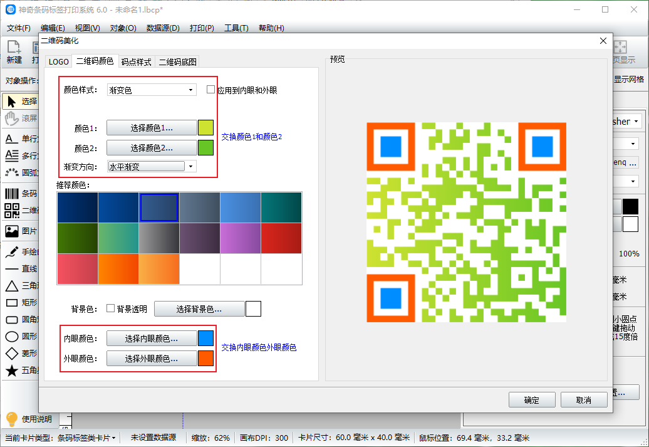The image size is (649, 447).
Task: Open the 当前卡片类型 dropdown in status bar
Action: pos(86,438)
